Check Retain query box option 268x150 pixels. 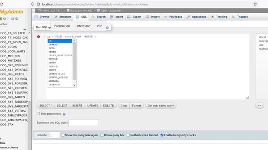102,135
